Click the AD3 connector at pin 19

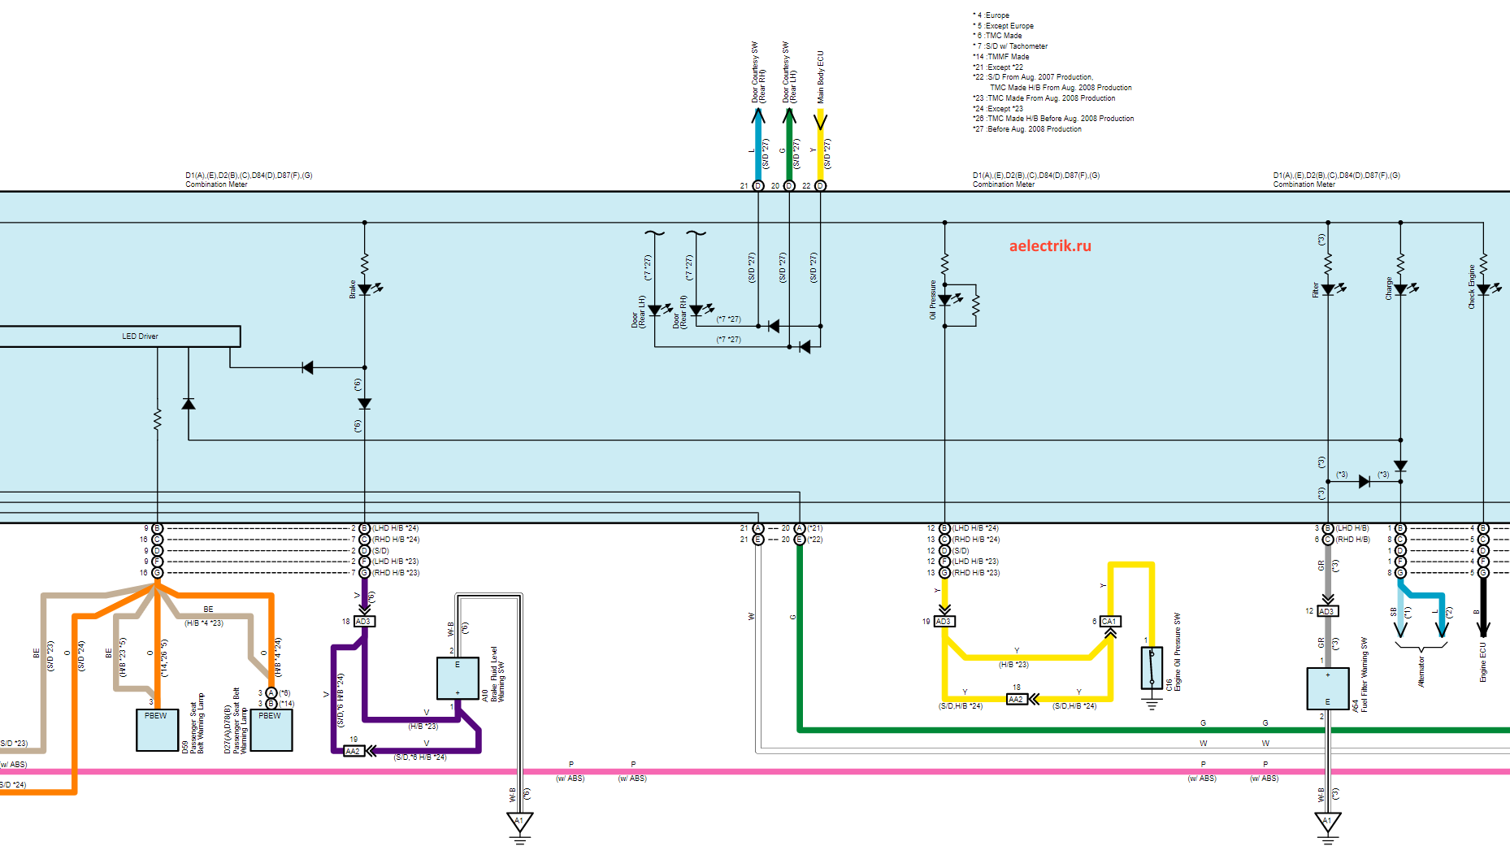click(944, 622)
